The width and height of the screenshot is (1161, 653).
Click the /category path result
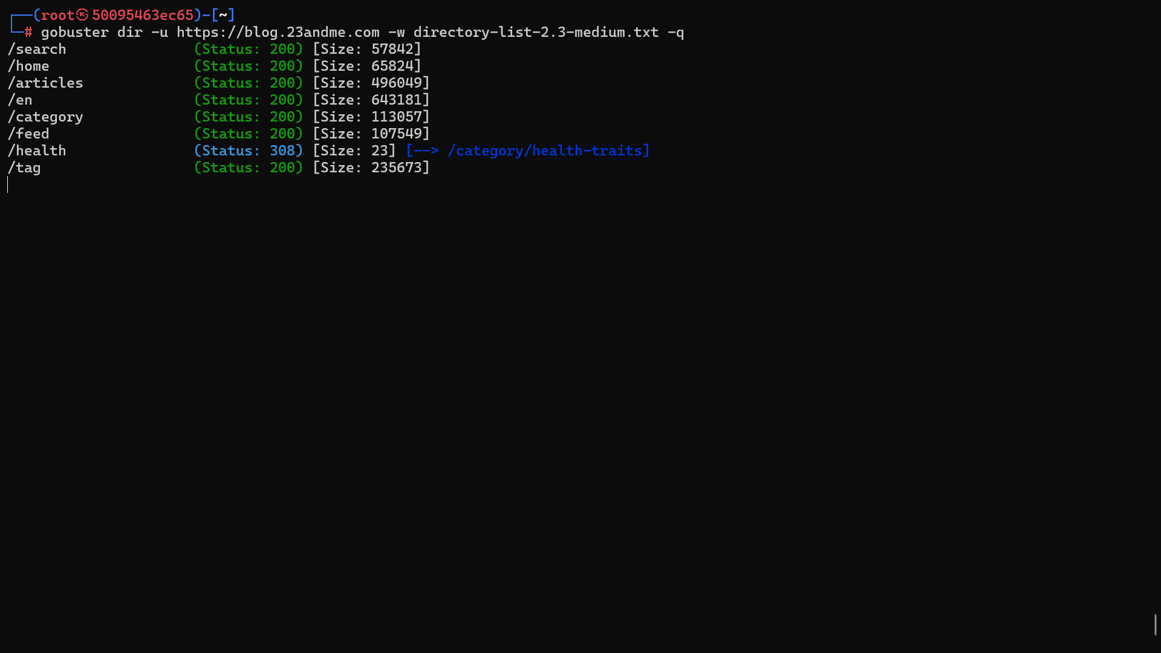point(45,117)
